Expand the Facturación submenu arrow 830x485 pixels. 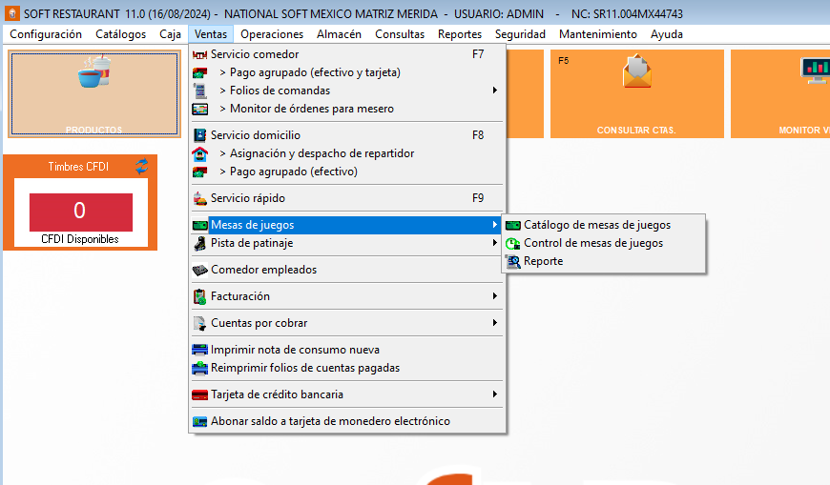pyautogui.click(x=494, y=296)
